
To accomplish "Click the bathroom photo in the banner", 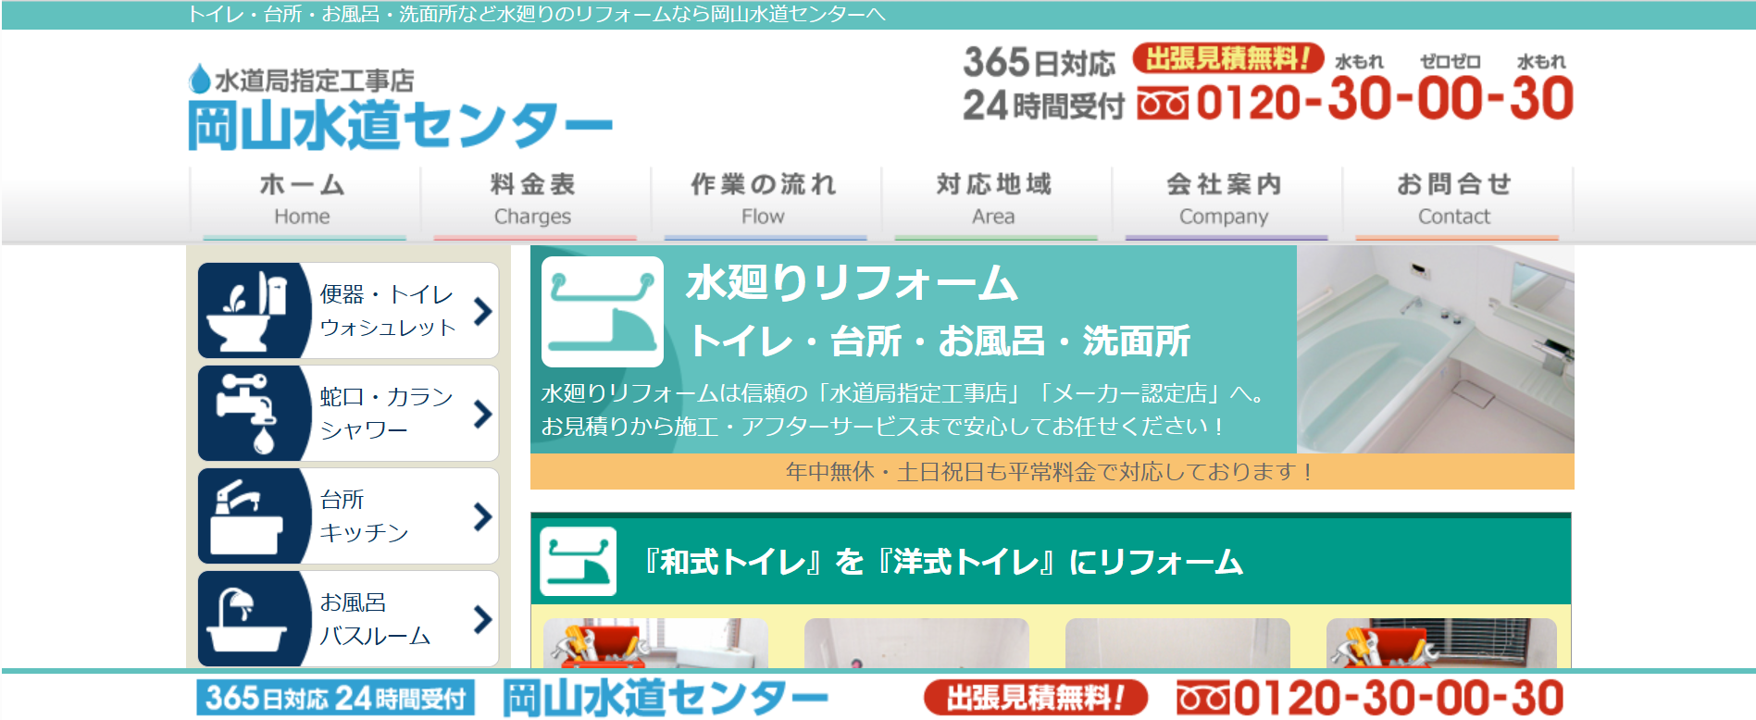I will [1435, 349].
